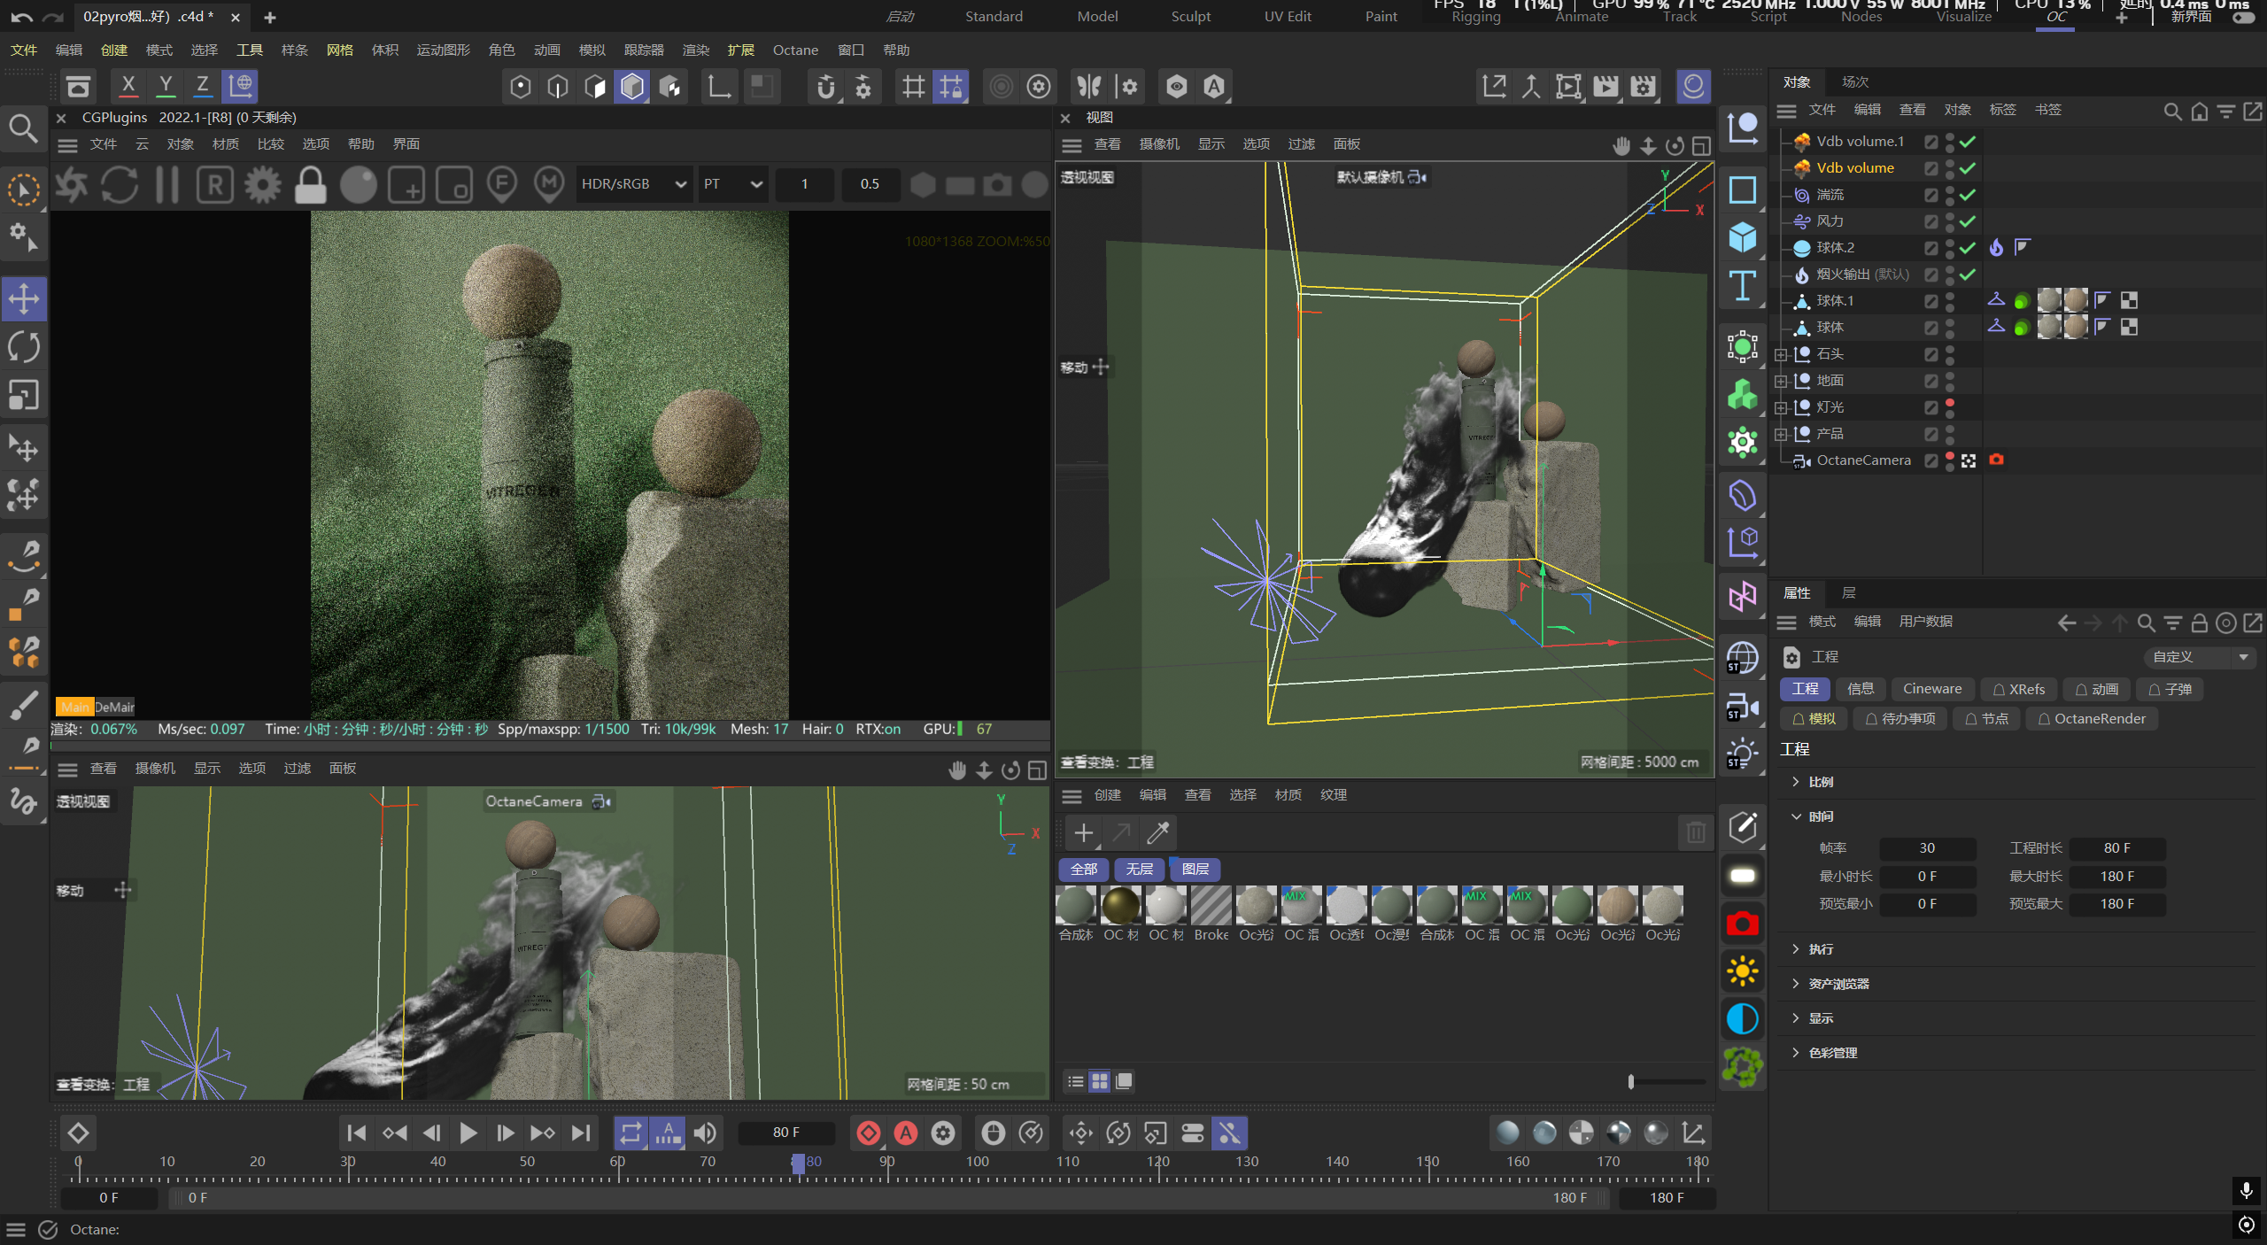Expand the 比例 section in attributes

(1796, 782)
